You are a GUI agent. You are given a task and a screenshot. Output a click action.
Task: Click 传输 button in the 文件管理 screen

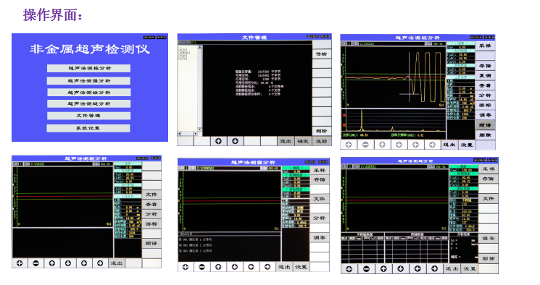point(322,54)
